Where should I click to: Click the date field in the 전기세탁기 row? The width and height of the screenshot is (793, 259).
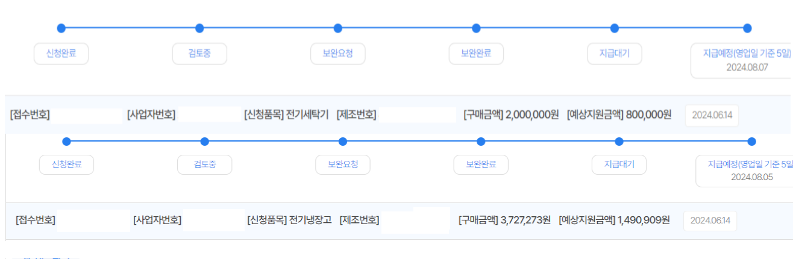coord(712,115)
